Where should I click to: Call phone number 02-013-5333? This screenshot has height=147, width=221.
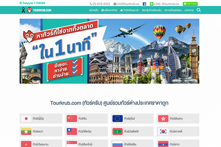click(x=100, y=4)
